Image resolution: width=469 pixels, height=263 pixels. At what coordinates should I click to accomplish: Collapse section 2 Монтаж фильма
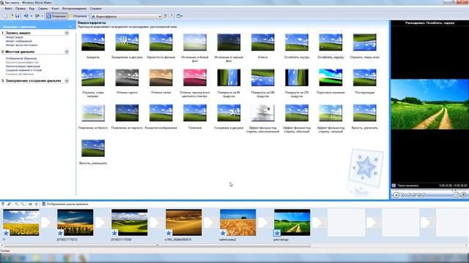coord(67,52)
